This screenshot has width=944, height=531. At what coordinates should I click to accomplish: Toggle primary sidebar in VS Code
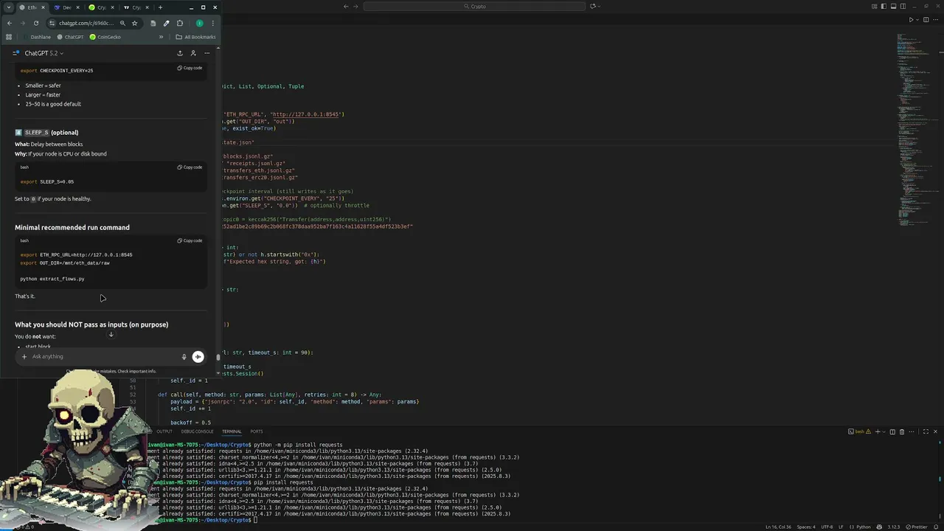click(x=884, y=6)
